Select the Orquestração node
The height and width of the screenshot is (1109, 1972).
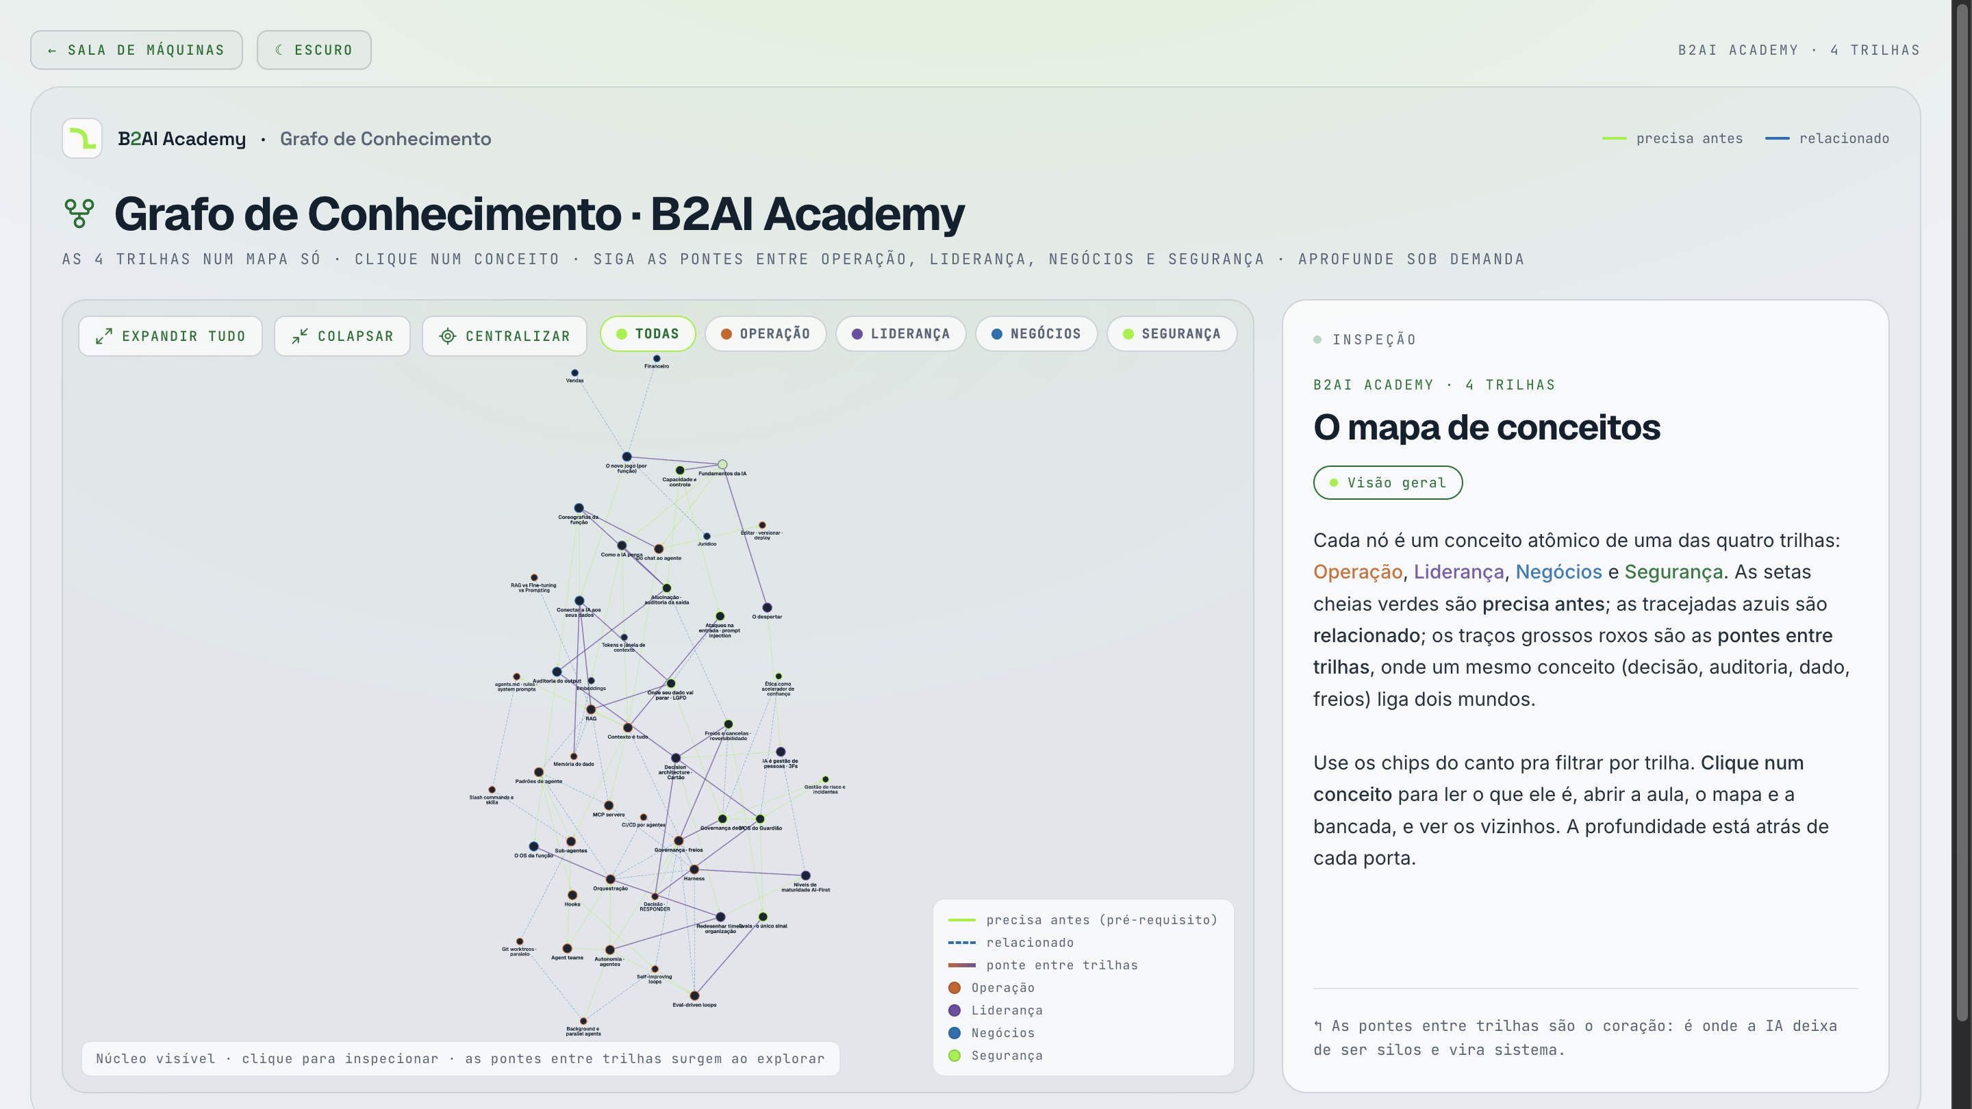click(610, 880)
